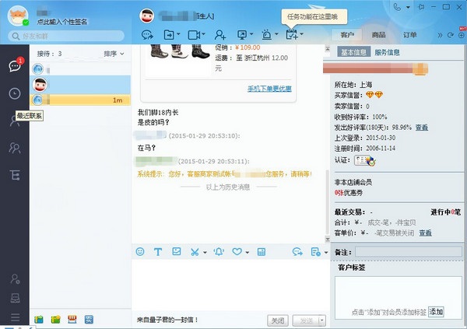Viewport: 467px width, 329px height.
Task: Open the hamburger main menu icon
Action: pos(15,317)
